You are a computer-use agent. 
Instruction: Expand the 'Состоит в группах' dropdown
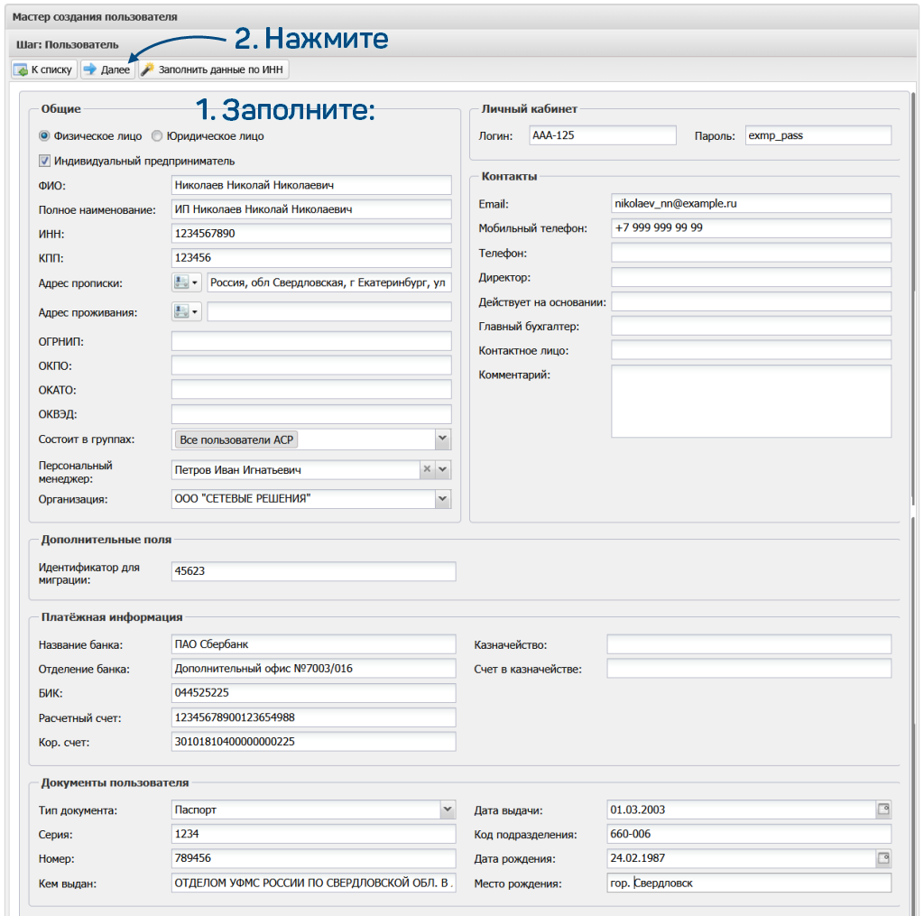(442, 439)
